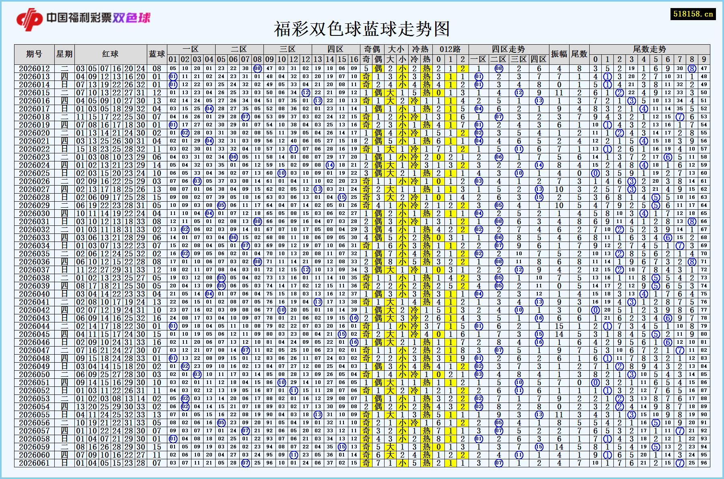This screenshot has width=724, height=479.
Task: Click the 012路 column header
Action: (450, 50)
